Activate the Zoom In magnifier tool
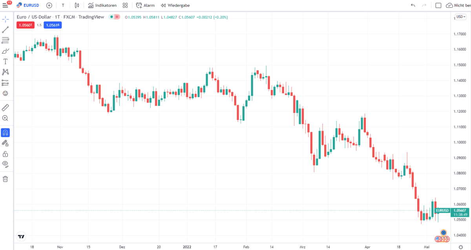This screenshot has height=250, width=471. (5, 118)
